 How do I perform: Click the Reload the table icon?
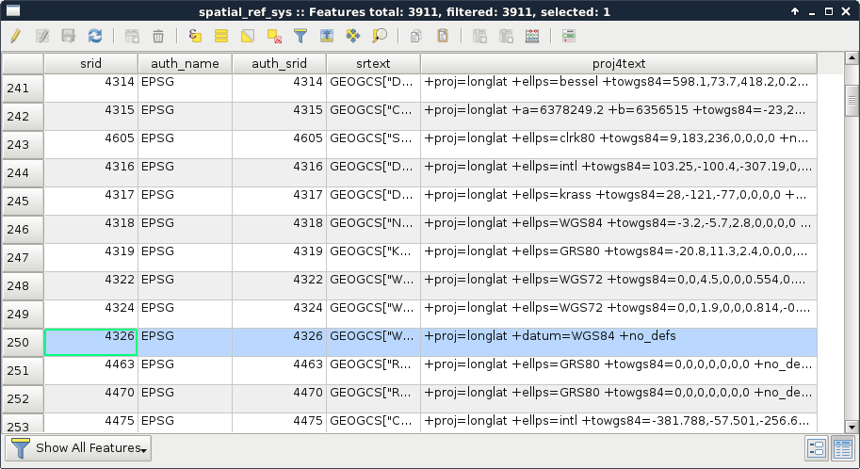(95, 36)
